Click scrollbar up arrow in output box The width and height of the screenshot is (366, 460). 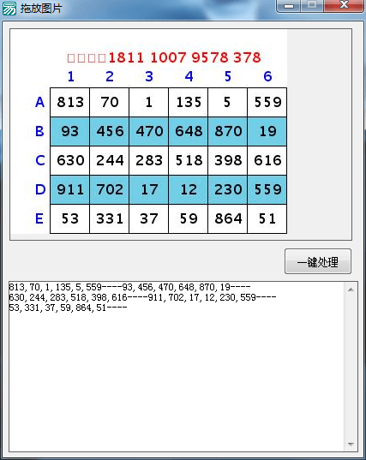[x=351, y=290]
